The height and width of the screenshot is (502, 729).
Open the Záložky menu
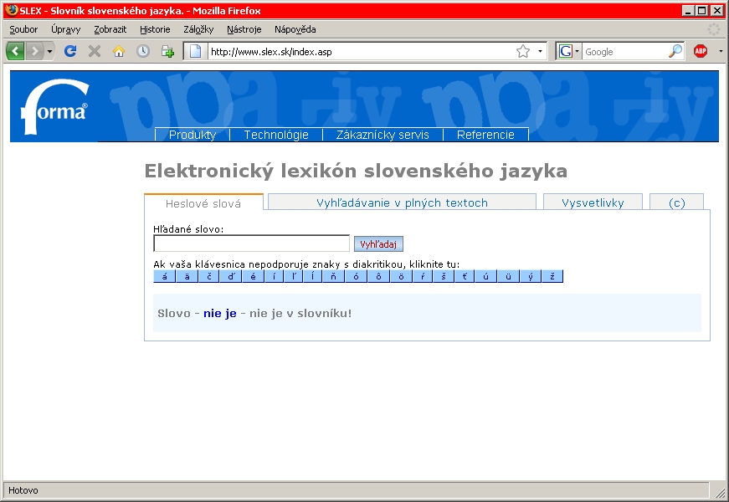click(x=198, y=29)
